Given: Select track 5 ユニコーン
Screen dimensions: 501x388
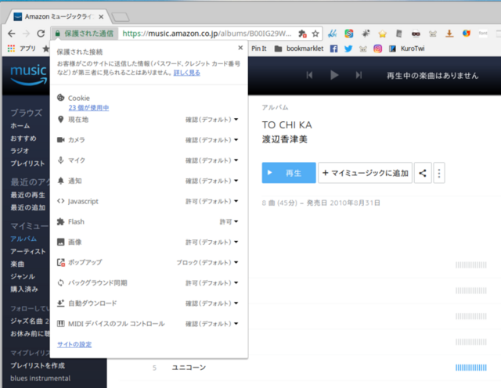Looking at the screenshot, I should (189, 368).
